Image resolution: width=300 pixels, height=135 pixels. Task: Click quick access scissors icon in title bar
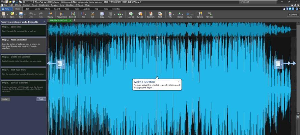point(17,2)
